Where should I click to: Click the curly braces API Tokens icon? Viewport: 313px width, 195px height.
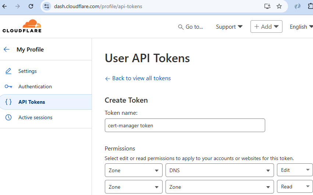(8, 102)
